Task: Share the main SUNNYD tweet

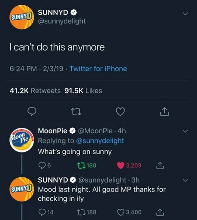Action: (164, 112)
